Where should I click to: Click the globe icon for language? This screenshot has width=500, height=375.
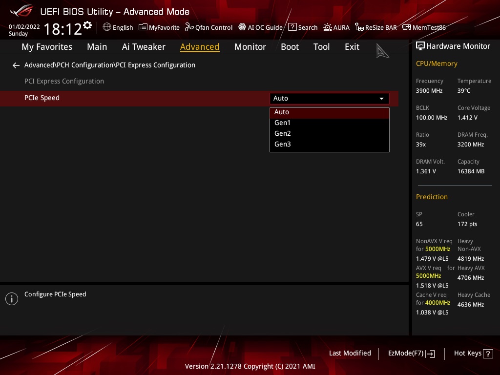click(x=107, y=27)
